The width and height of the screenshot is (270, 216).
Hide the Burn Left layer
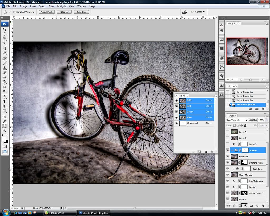point(228,156)
